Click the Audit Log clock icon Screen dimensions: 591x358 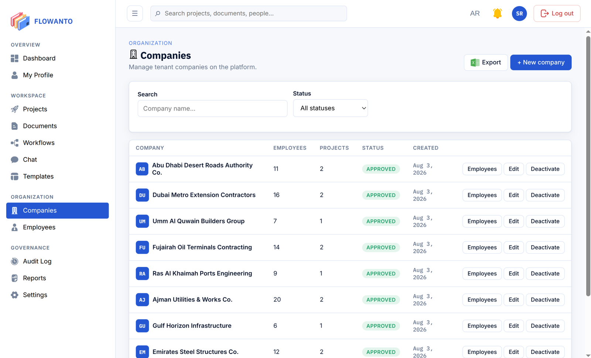14,261
